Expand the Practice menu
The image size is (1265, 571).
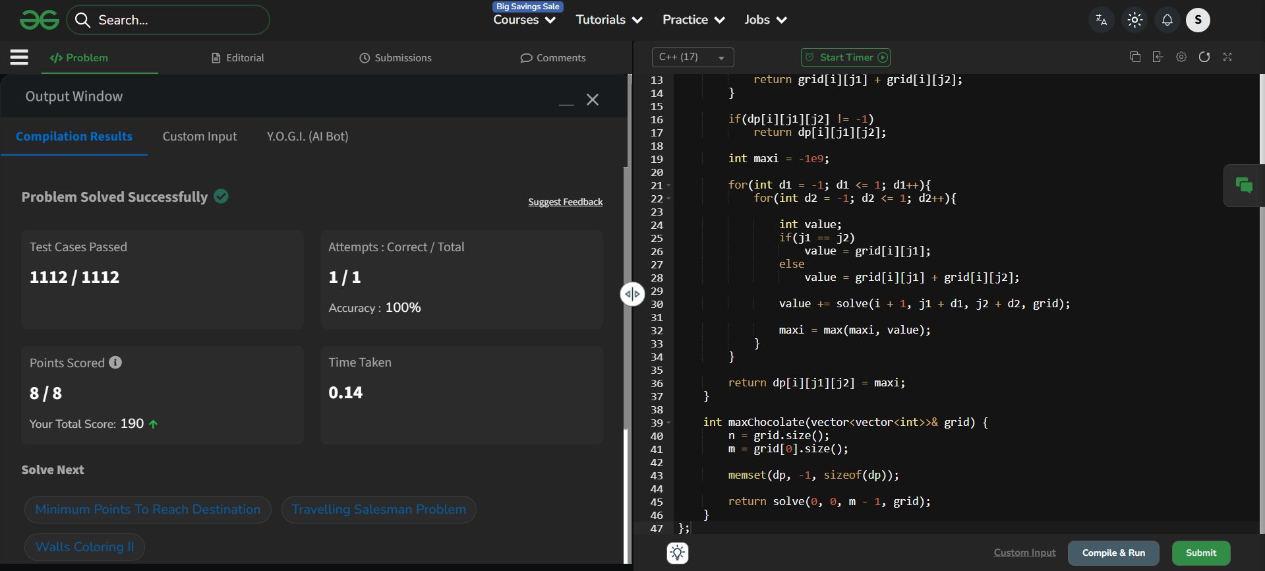(x=693, y=20)
